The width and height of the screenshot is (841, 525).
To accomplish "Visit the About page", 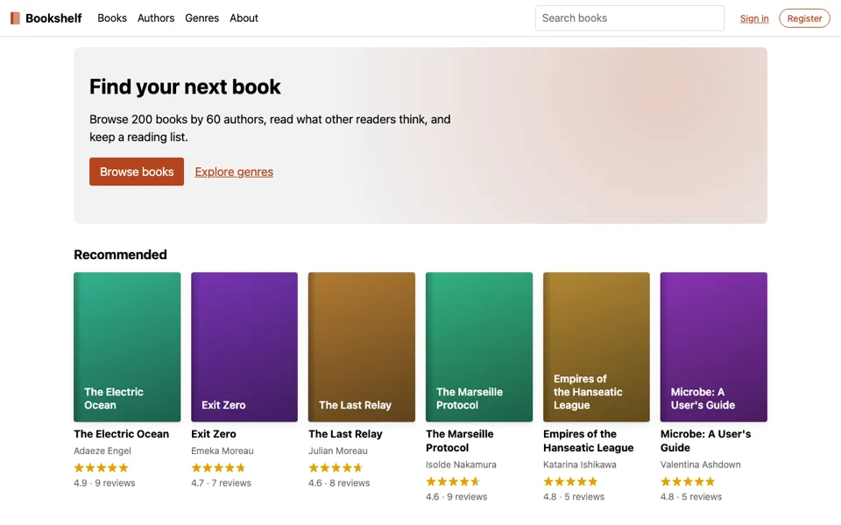I will (244, 18).
